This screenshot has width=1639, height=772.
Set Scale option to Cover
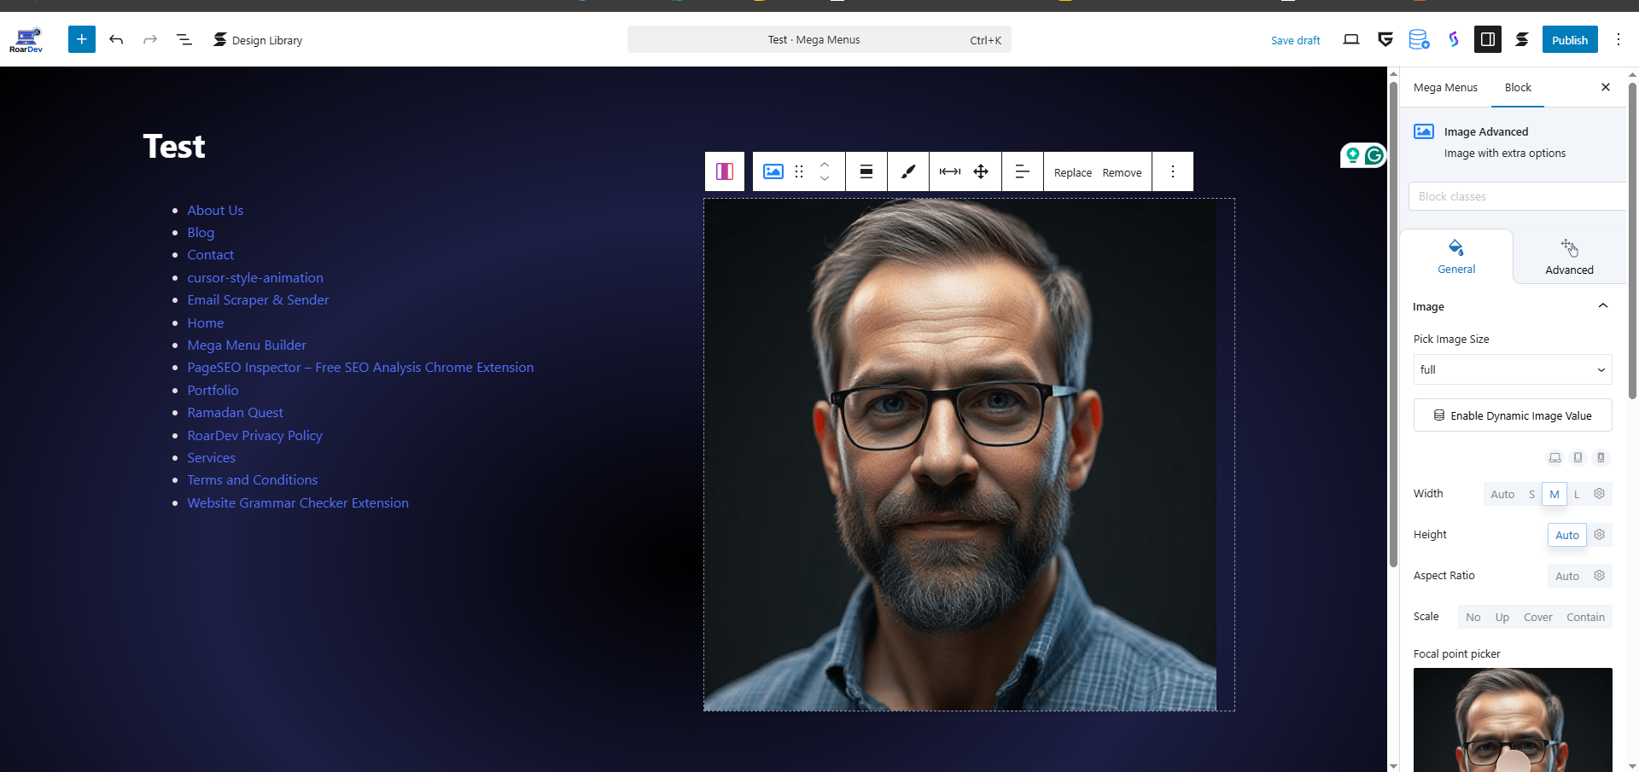(1537, 617)
